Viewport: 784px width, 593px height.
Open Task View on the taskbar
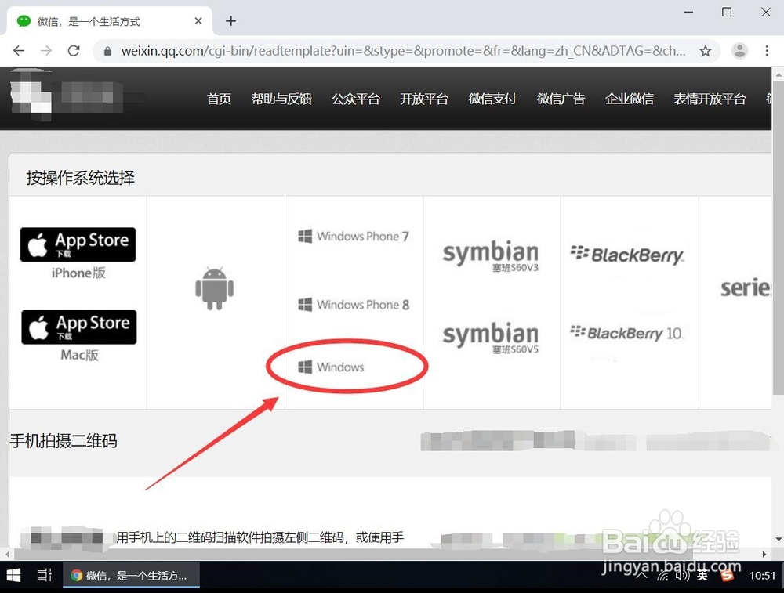pos(45,576)
